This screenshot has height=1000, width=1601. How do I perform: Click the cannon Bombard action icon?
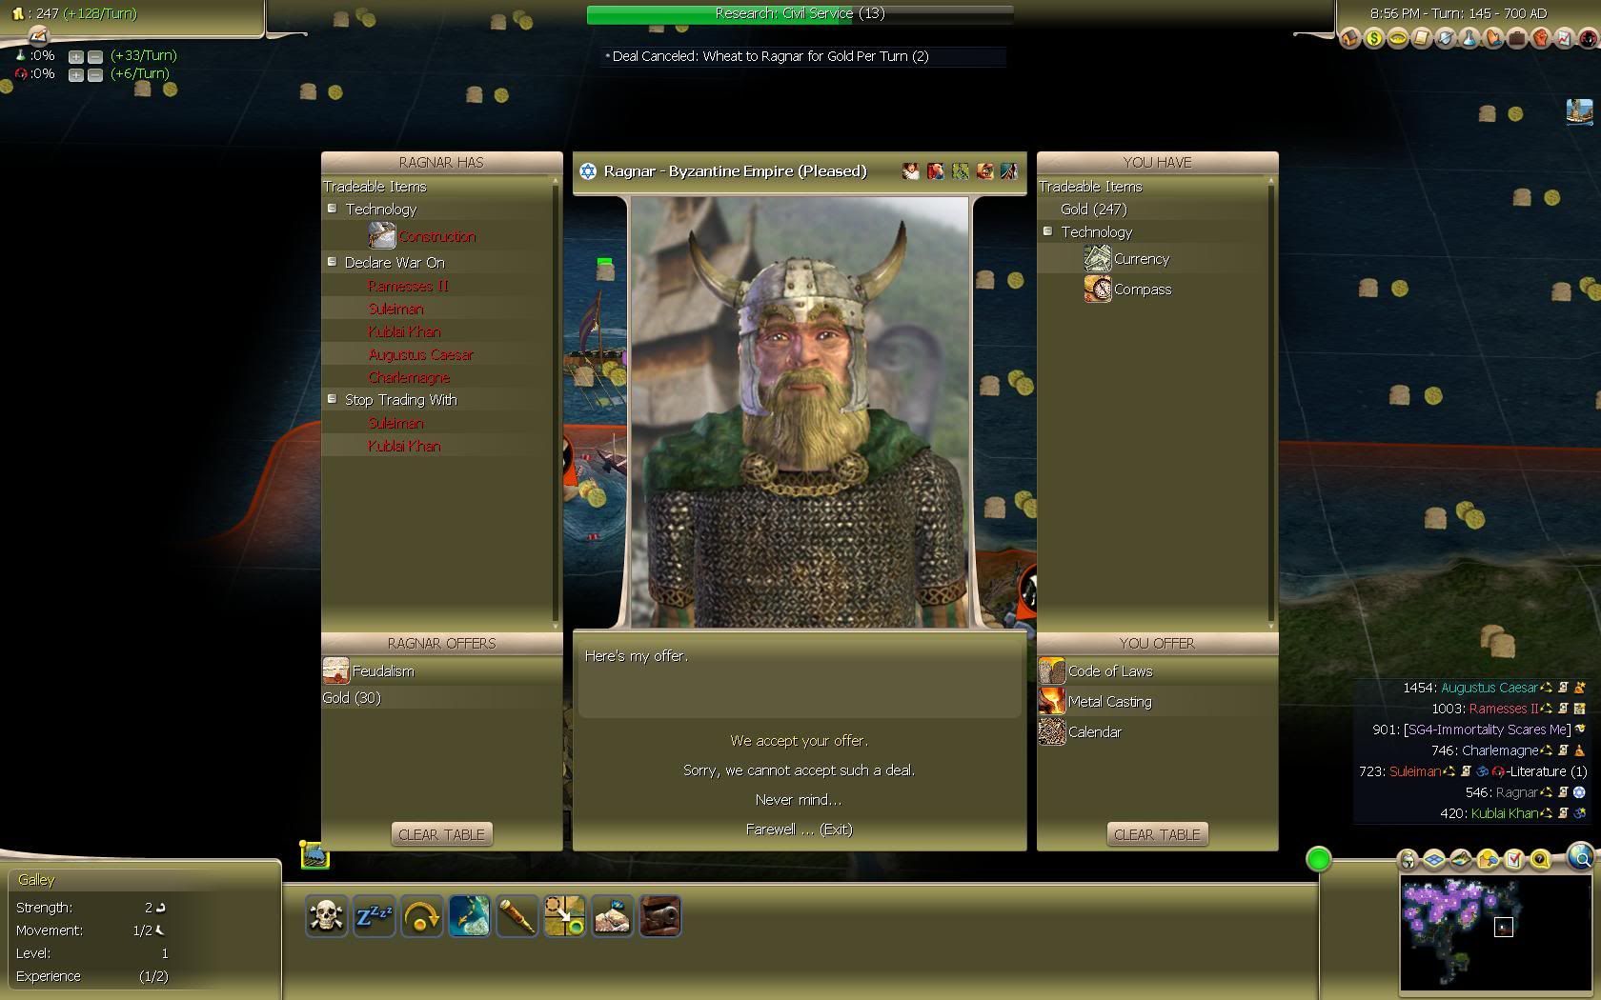pyautogui.click(x=659, y=916)
